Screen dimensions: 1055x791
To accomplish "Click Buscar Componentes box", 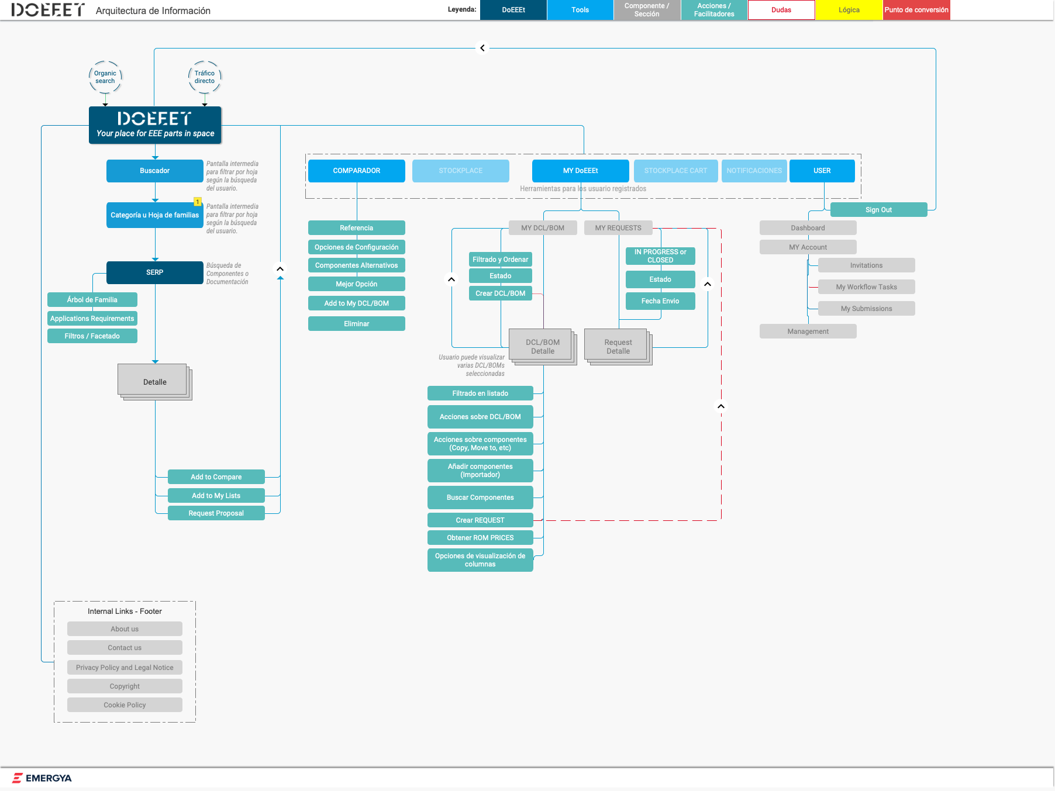I will [480, 498].
